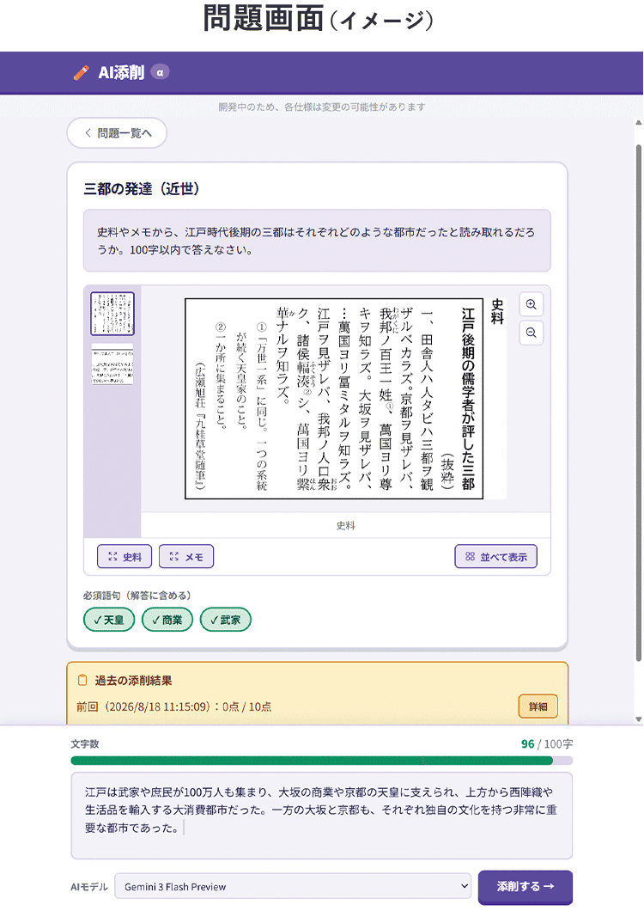Click the pencil icon beside AI添削
The image size is (644, 911).
[x=82, y=73]
